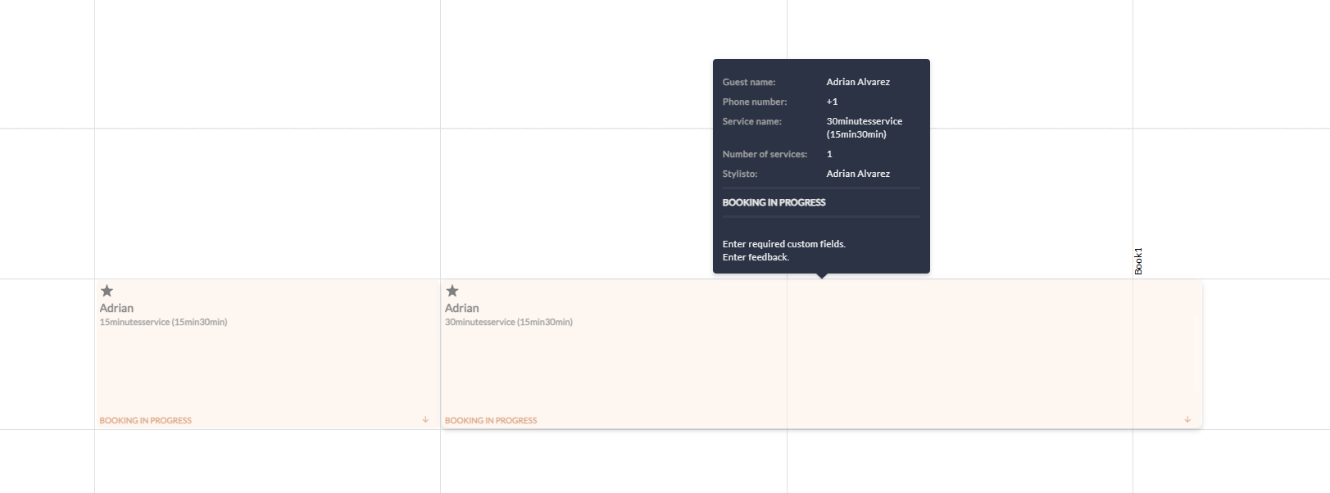Click the Booking In Progress status on the 30minutesservice block

pyautogui.click(x=491, y=420)
